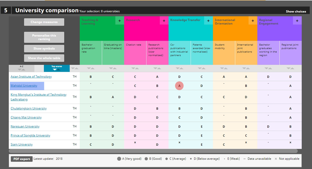312x169 pixels.
Task: Toggle the Show symbols button
Action: (x=44, y=49)
